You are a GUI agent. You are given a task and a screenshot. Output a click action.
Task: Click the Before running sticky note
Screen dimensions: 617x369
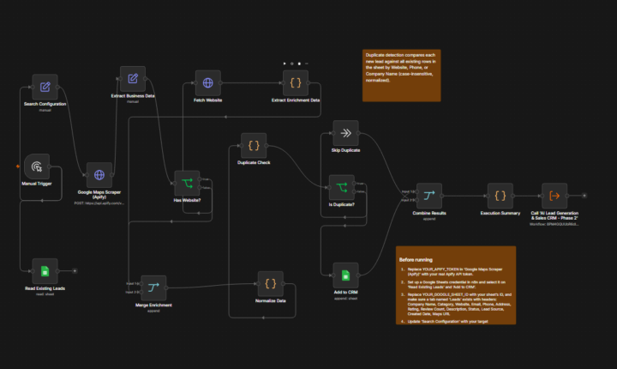[x=456, y=286]
